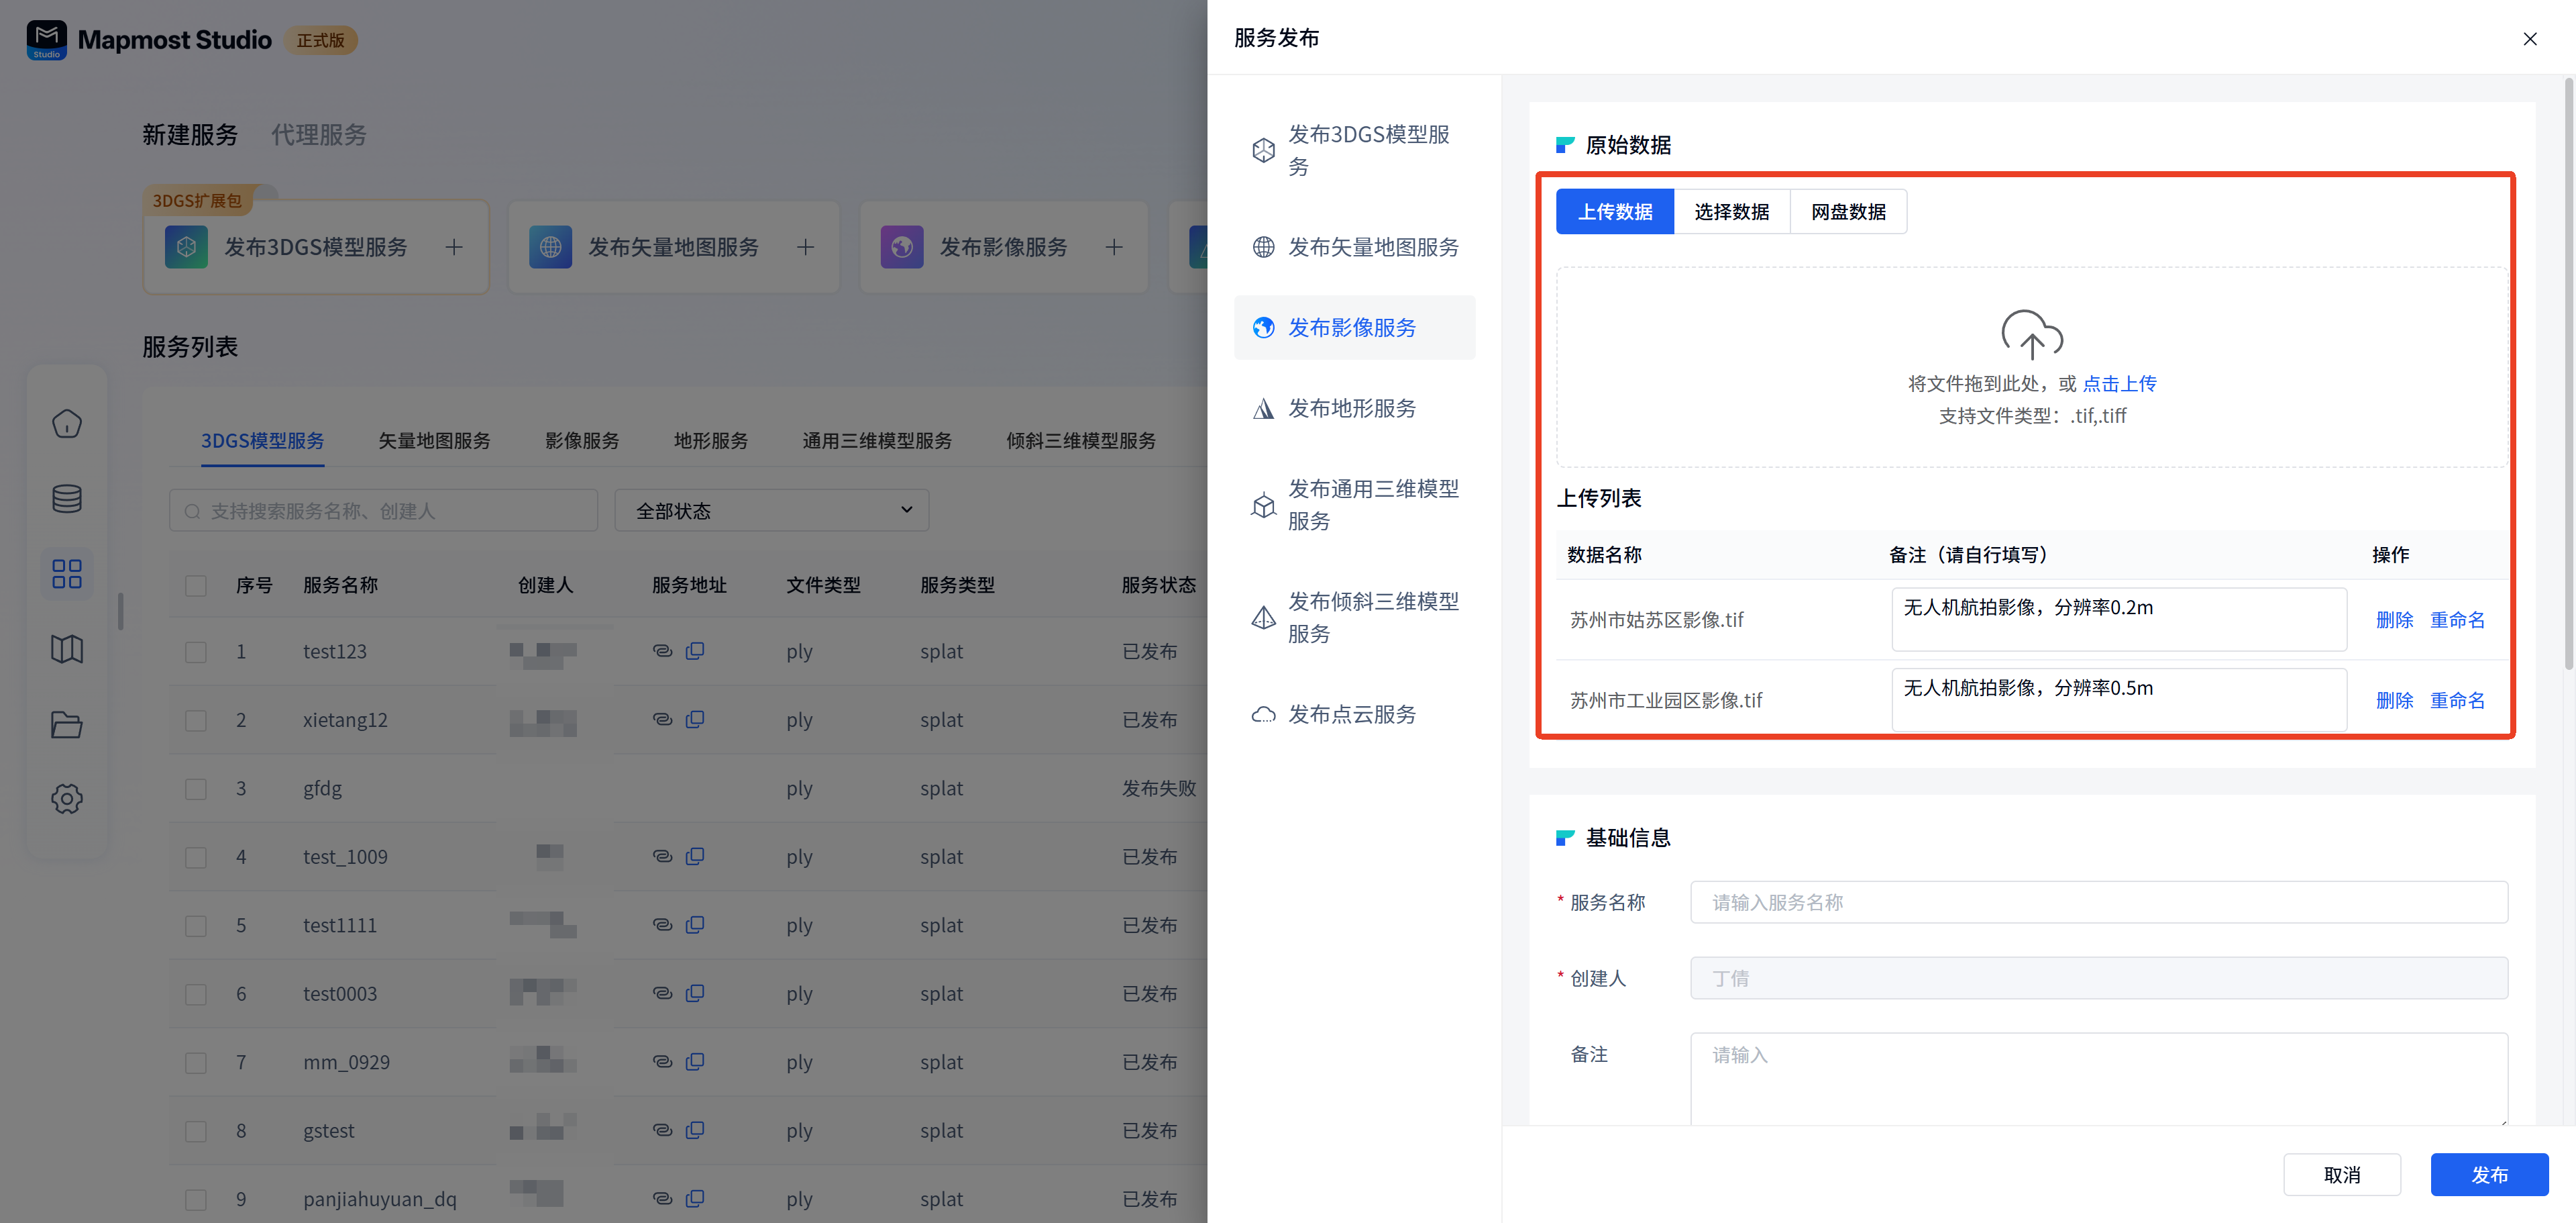Open the folder icon in left sidebar

pos(66,724)
